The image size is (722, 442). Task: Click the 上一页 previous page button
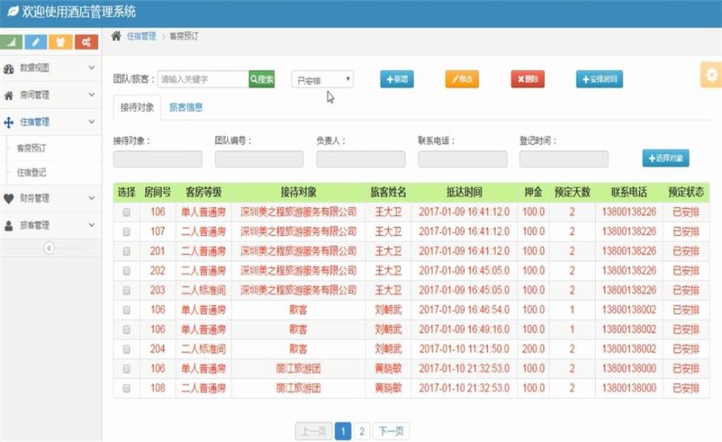(x=314, y=432)
